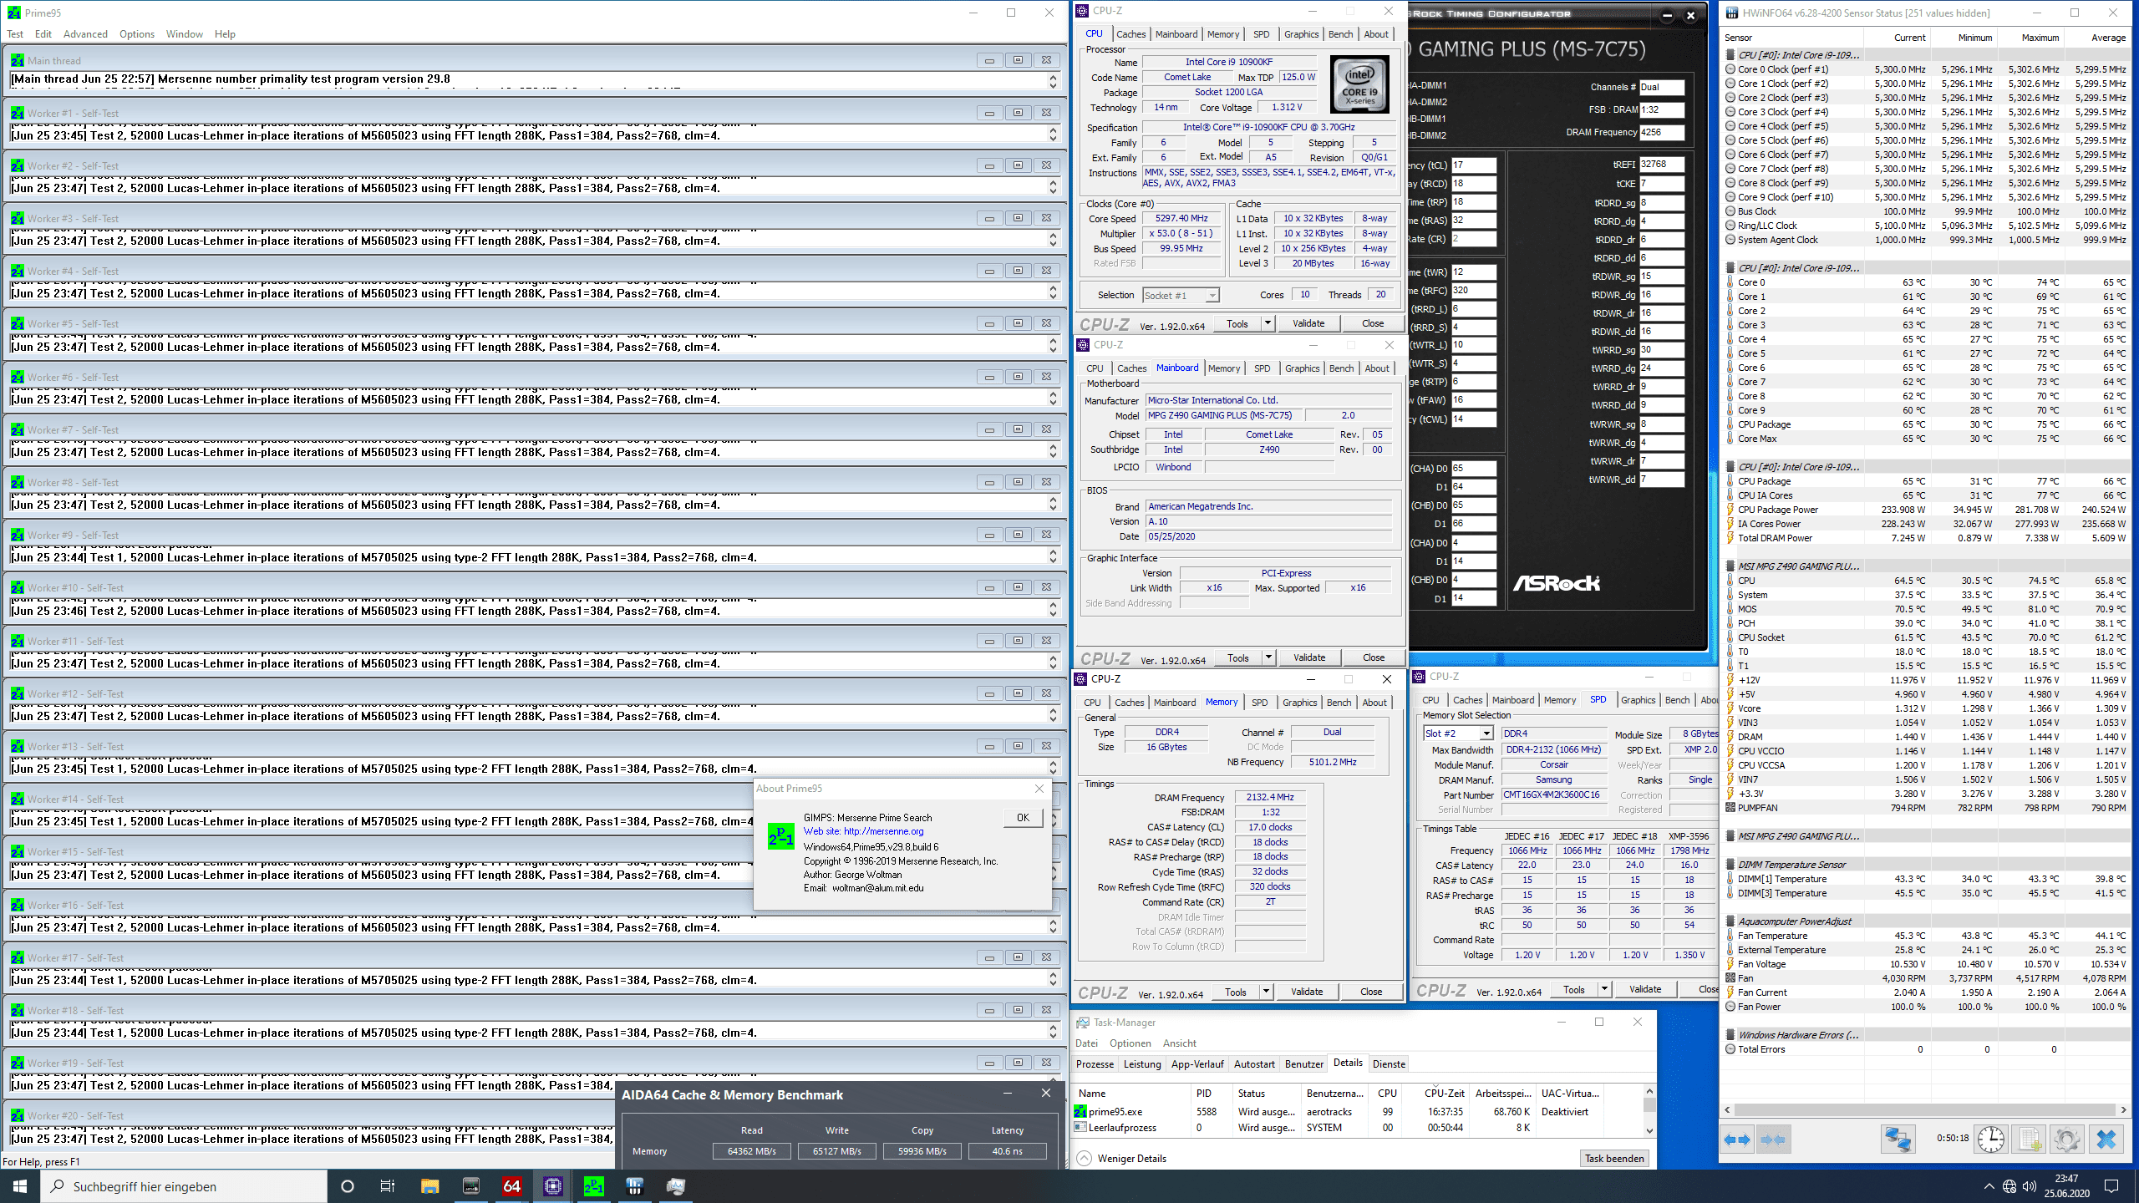Click Main thread scroll up arrow
This screenshot has width=2139, height=1203.
[x=1053, y=75]
